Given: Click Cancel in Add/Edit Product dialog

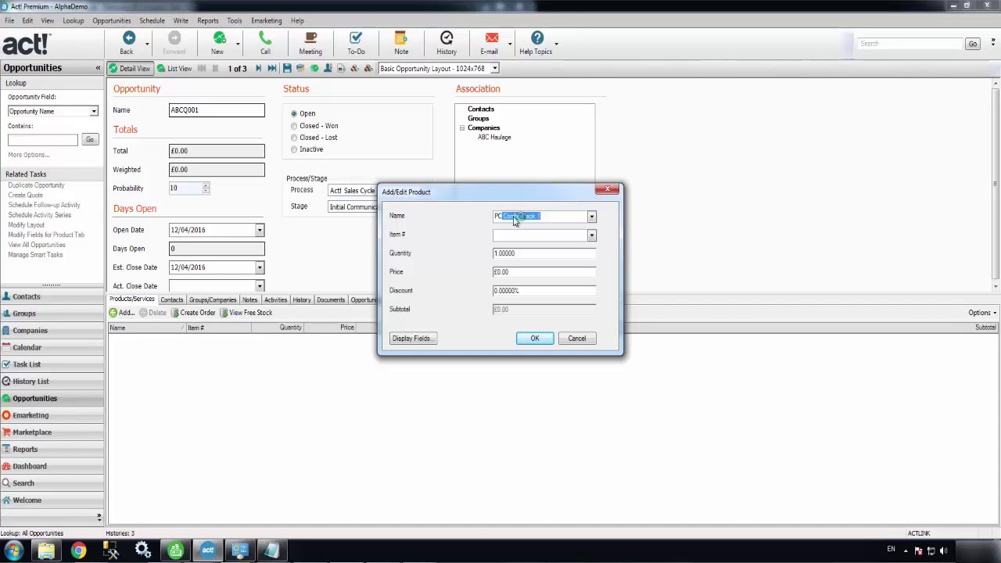Looking at the screenshot, I should click(577, 339).
